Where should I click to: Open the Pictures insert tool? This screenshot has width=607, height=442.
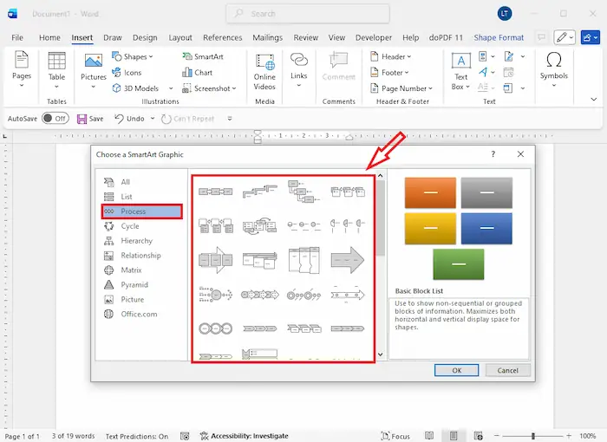(x=94, y=67)
